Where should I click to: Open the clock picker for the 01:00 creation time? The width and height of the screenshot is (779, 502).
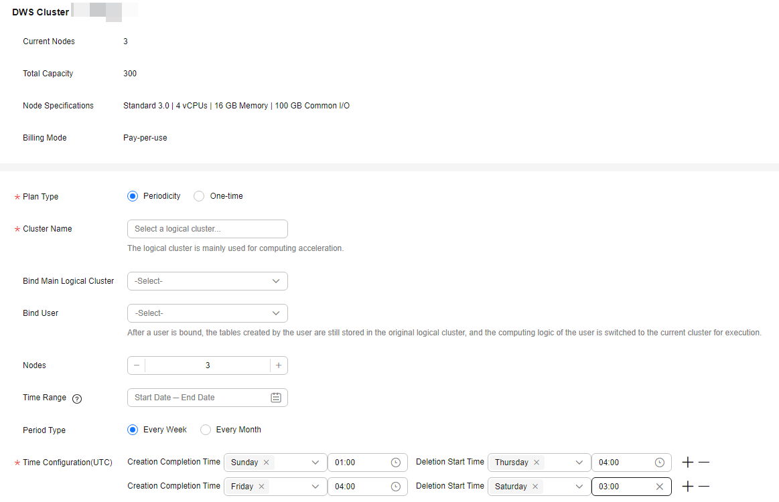point(396,463)
